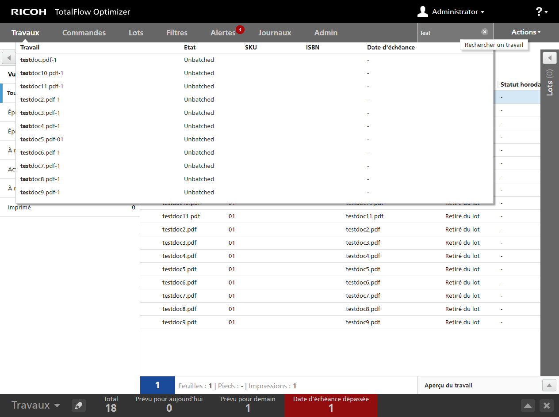Screen dimensions: 559x417
Task: Close the bottom Travaux bar with X
Action: [547, 406]
